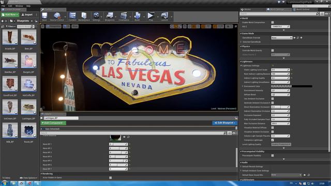This screenshot has width=331, height=186.
Task: Click the Content Browser back arrow
Action: tap(3, 21)
